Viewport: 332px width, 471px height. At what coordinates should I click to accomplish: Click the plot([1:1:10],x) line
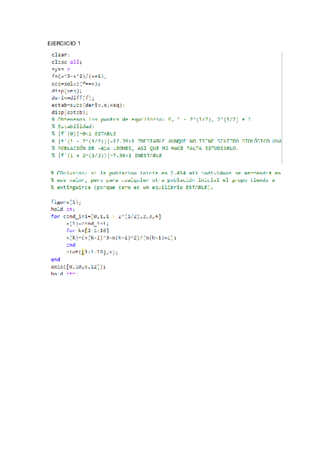pyautogui.click(x=92, y=252)
